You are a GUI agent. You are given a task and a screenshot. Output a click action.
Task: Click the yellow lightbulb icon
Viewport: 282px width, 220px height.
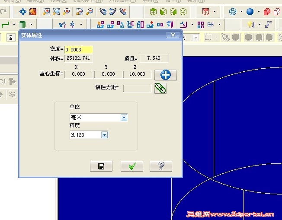click(251, 25)
